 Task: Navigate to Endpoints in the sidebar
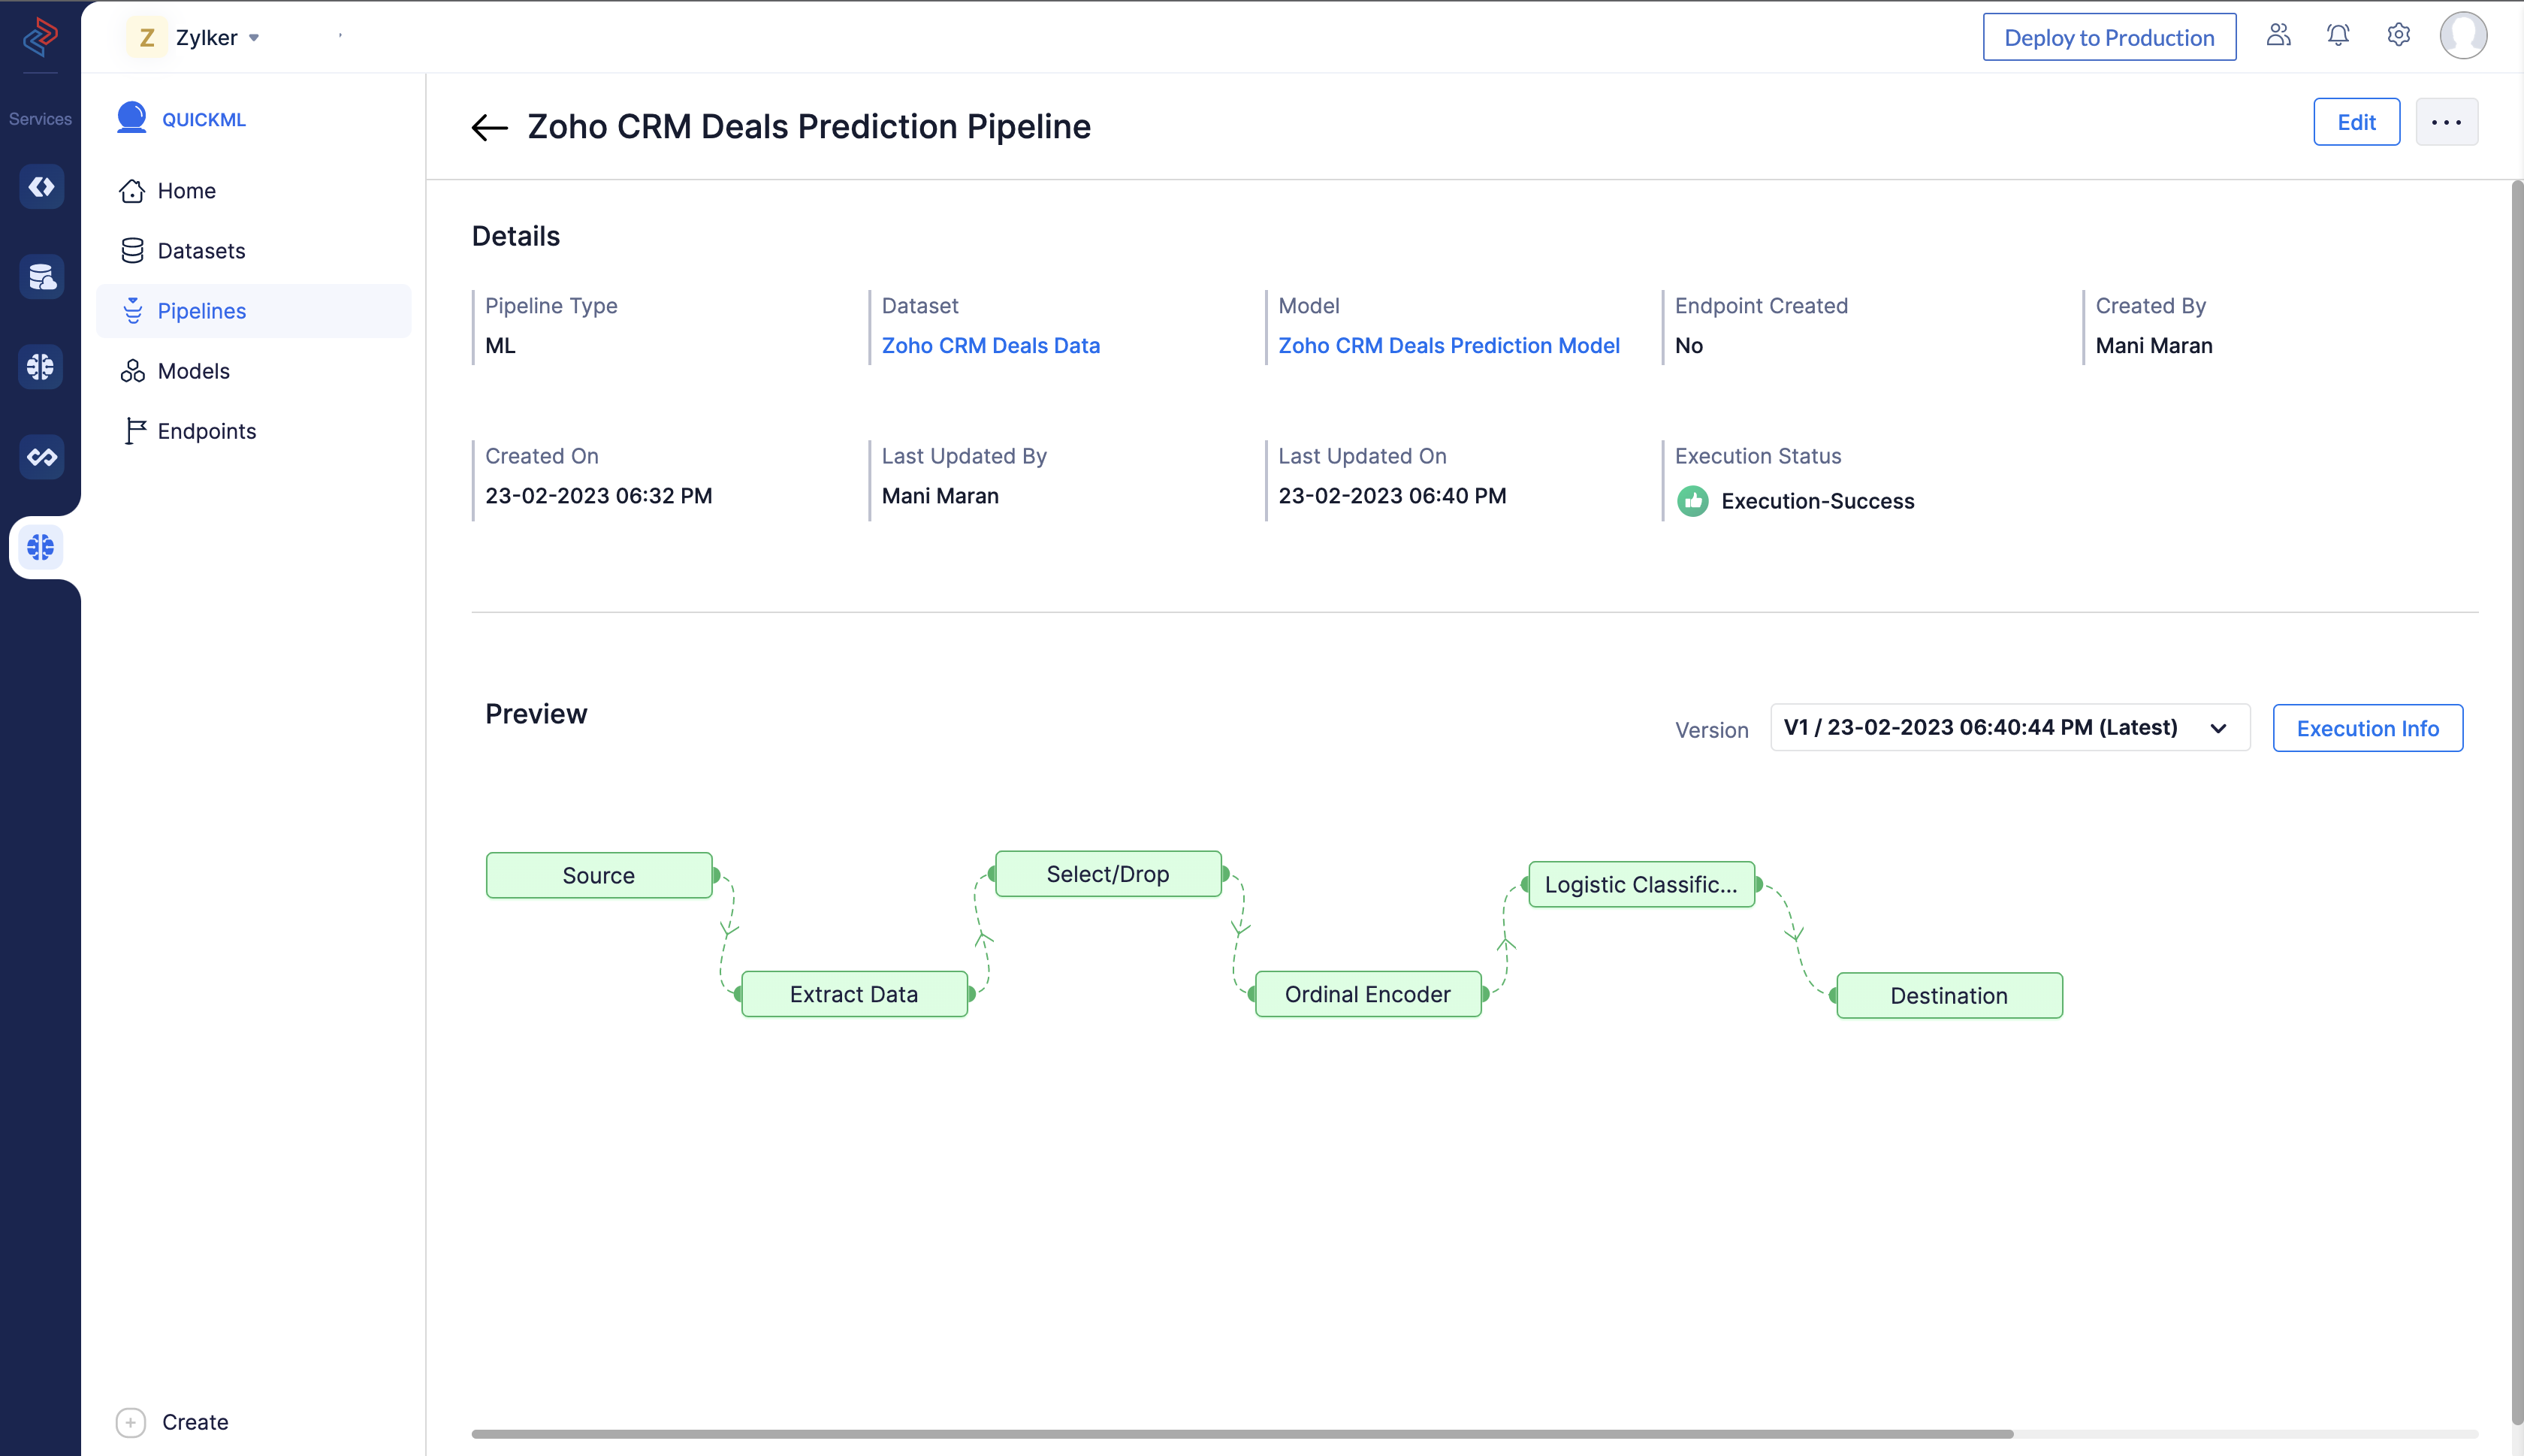point(206,431)
